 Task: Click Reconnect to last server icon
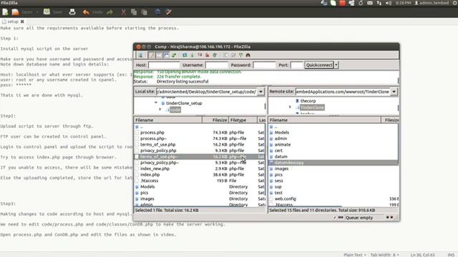[x=215, y=55]
